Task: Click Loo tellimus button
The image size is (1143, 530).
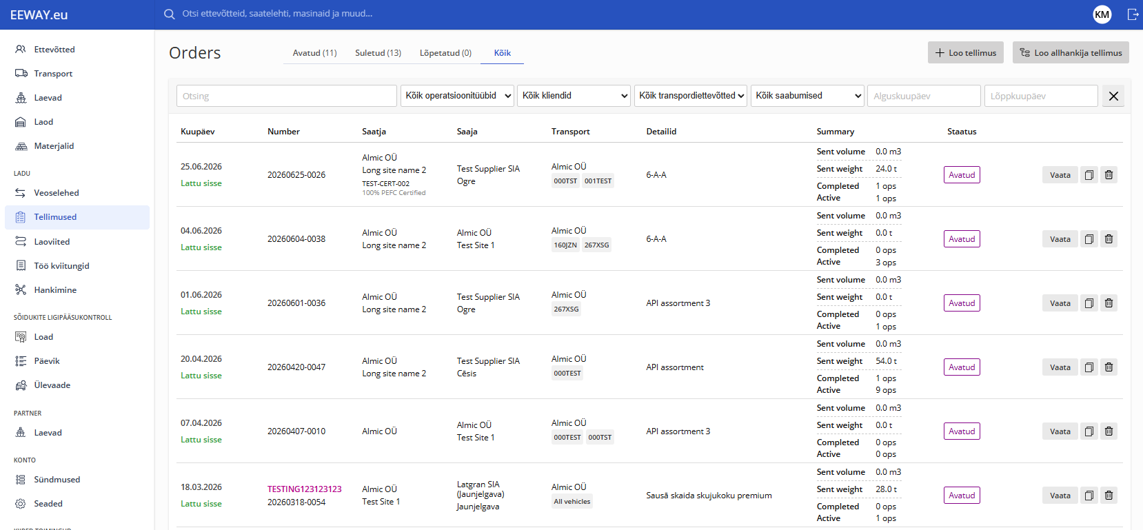Action: pyautogui.click(x=966, y=53)
